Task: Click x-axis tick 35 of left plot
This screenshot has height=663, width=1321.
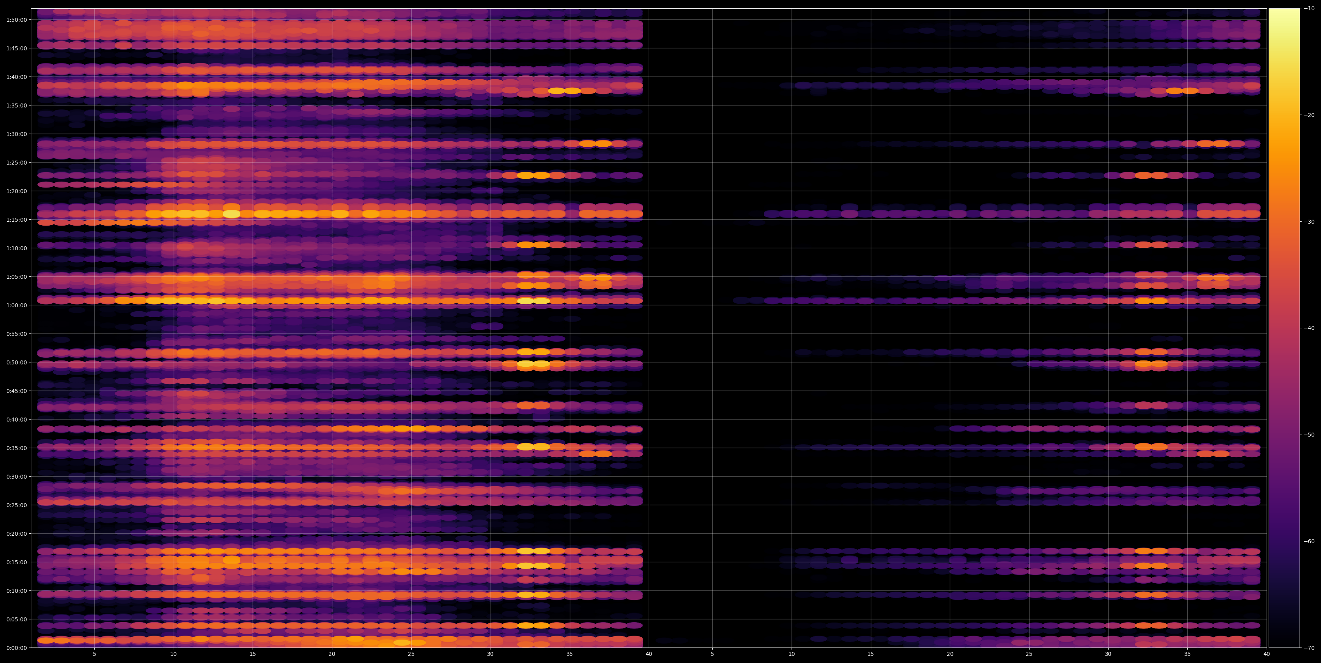Action: point(570,654)
